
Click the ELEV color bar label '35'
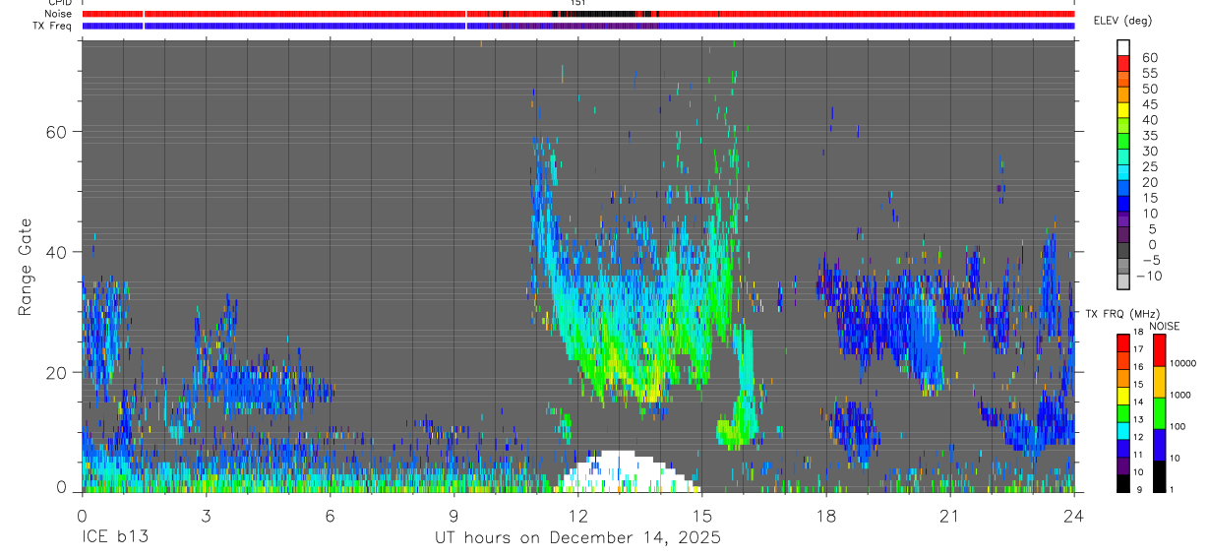pos(1149,135)
